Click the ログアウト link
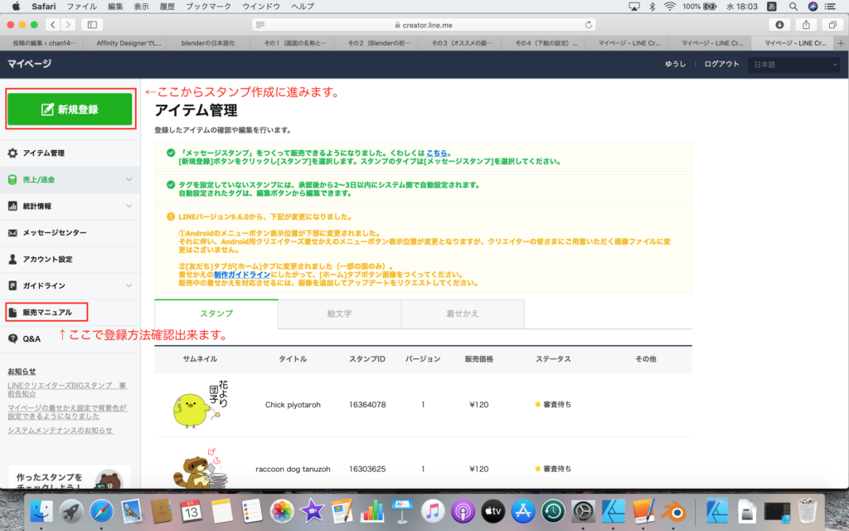 [x=721, y=64]
